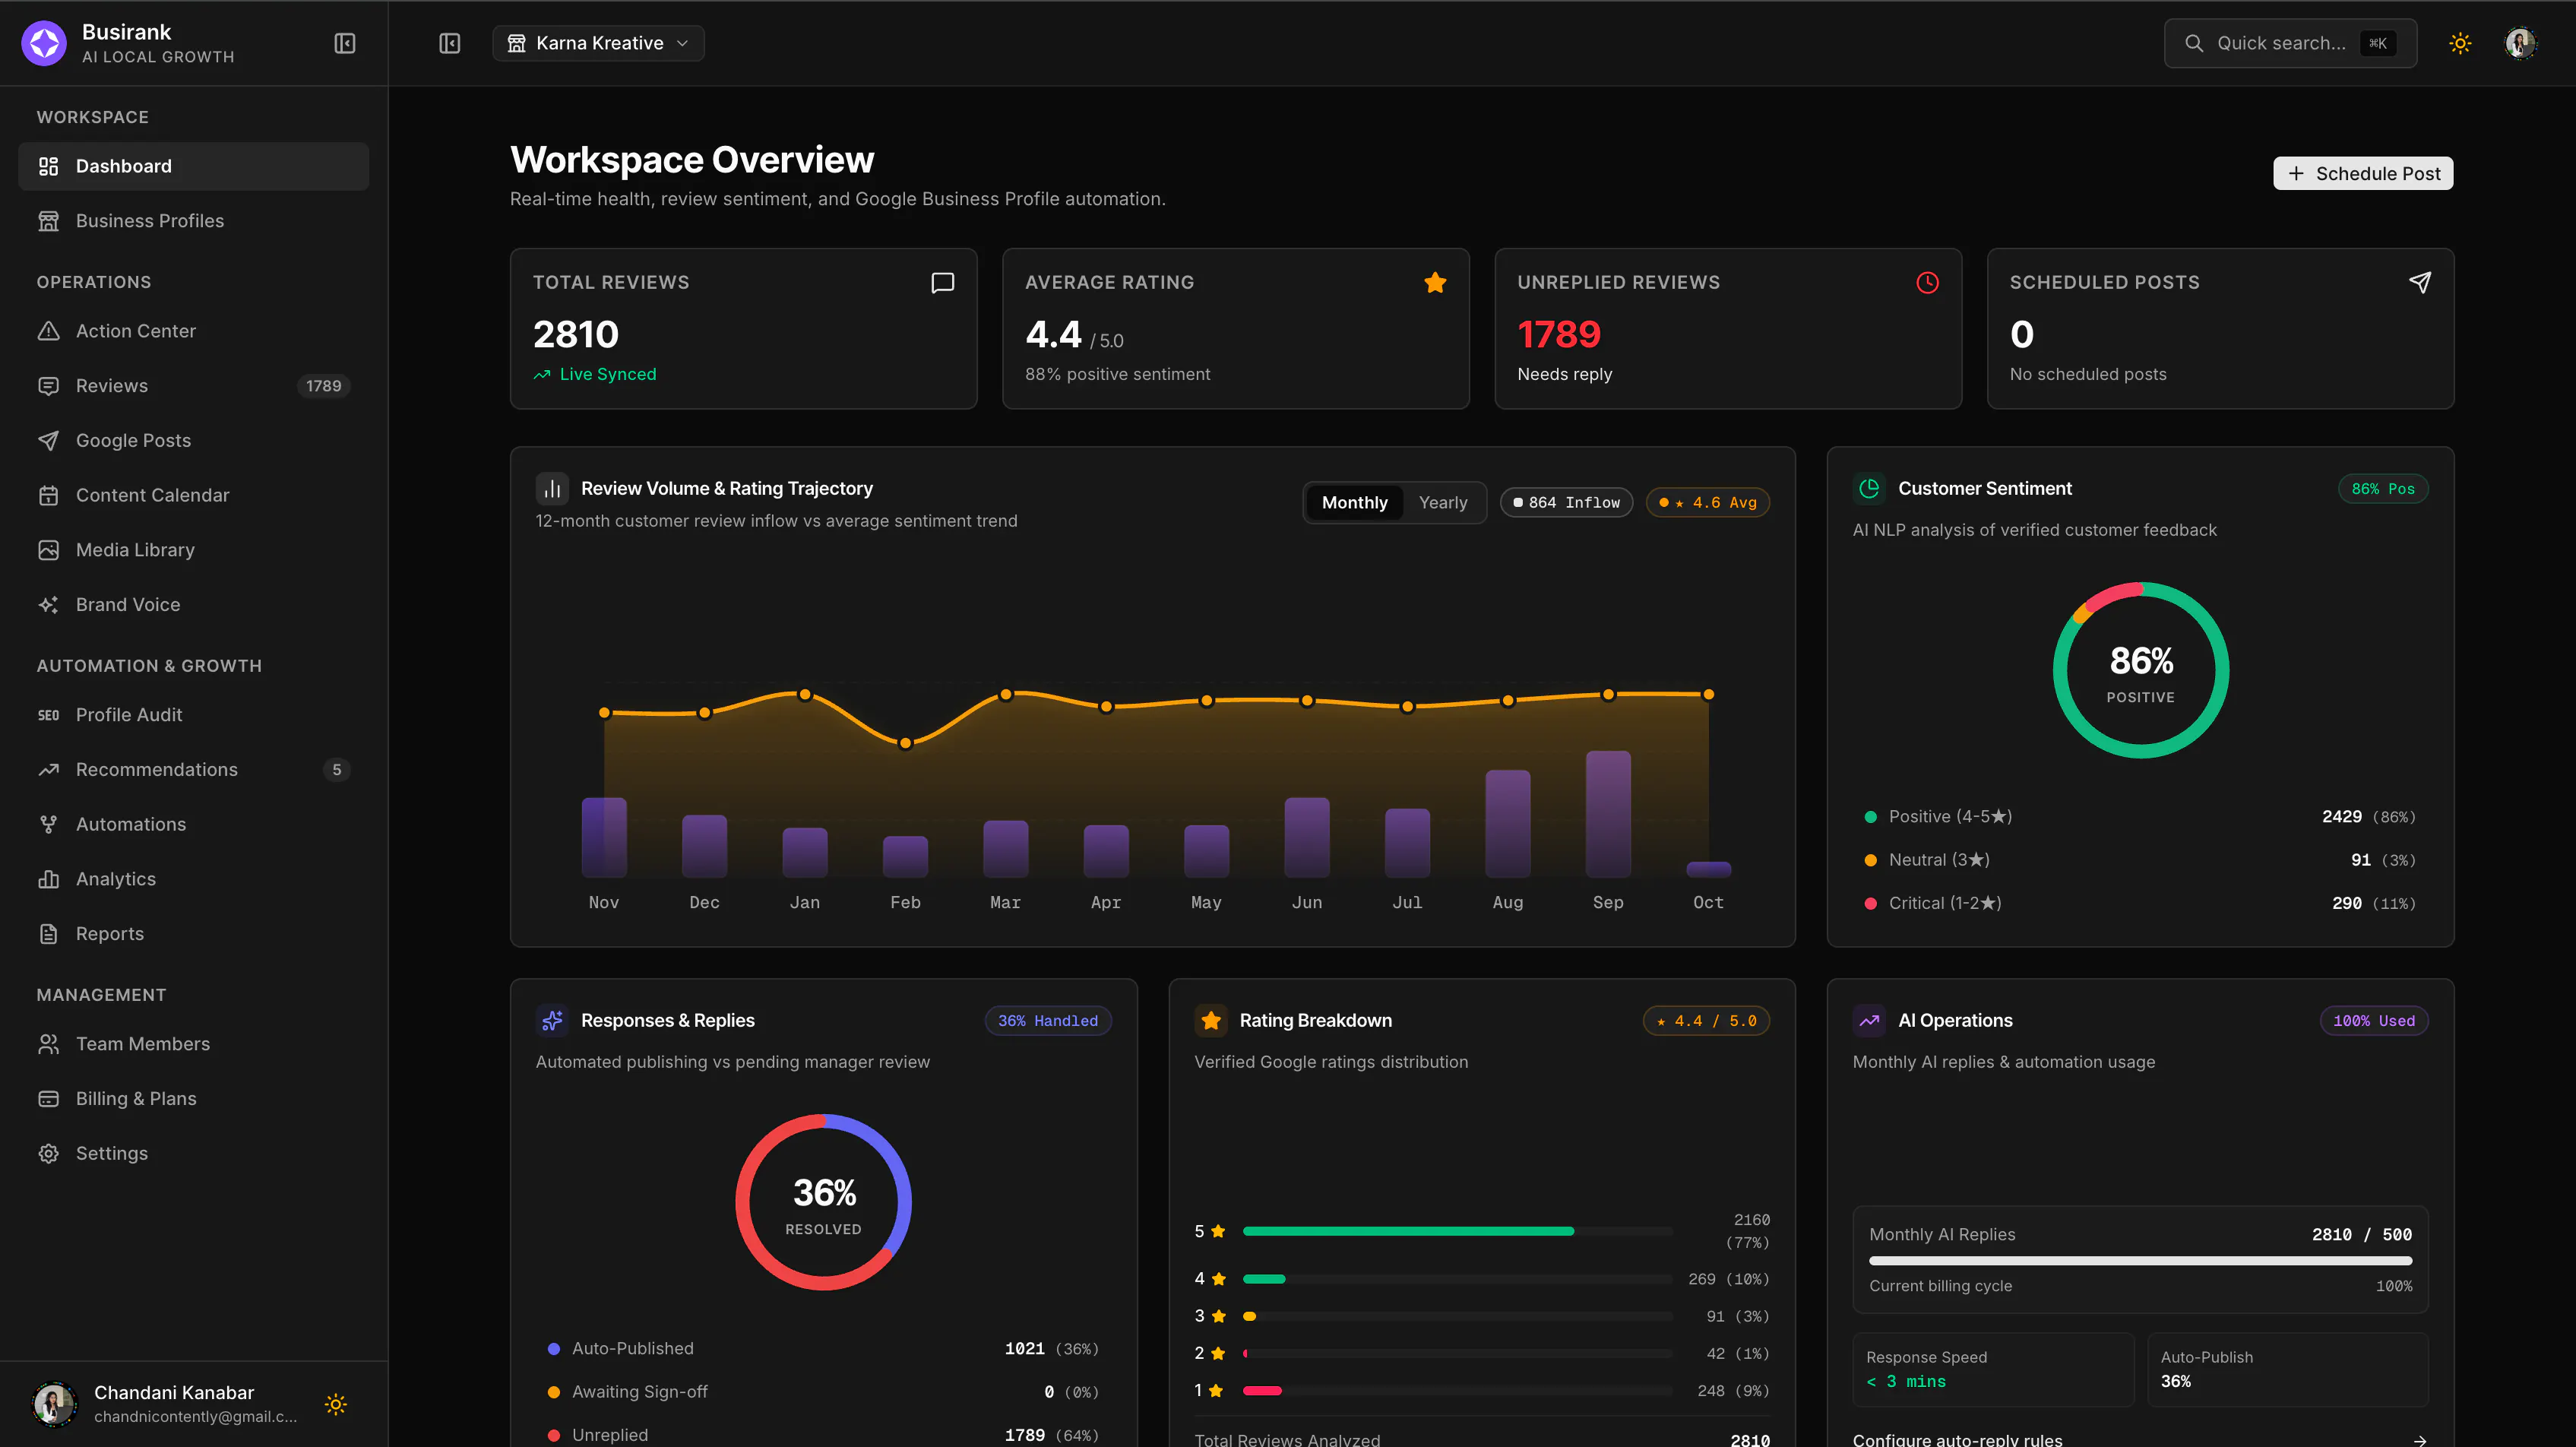Open Recommendations from the sidebar

pos(194,770)
